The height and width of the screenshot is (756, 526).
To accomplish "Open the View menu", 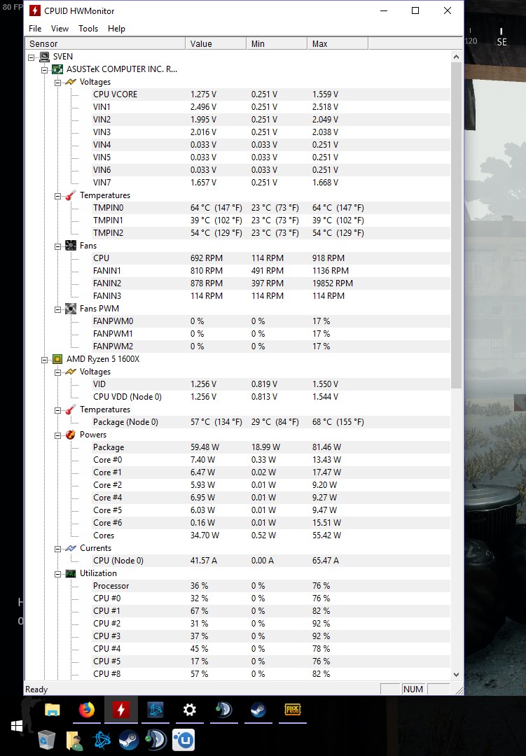I will (60, 29).
